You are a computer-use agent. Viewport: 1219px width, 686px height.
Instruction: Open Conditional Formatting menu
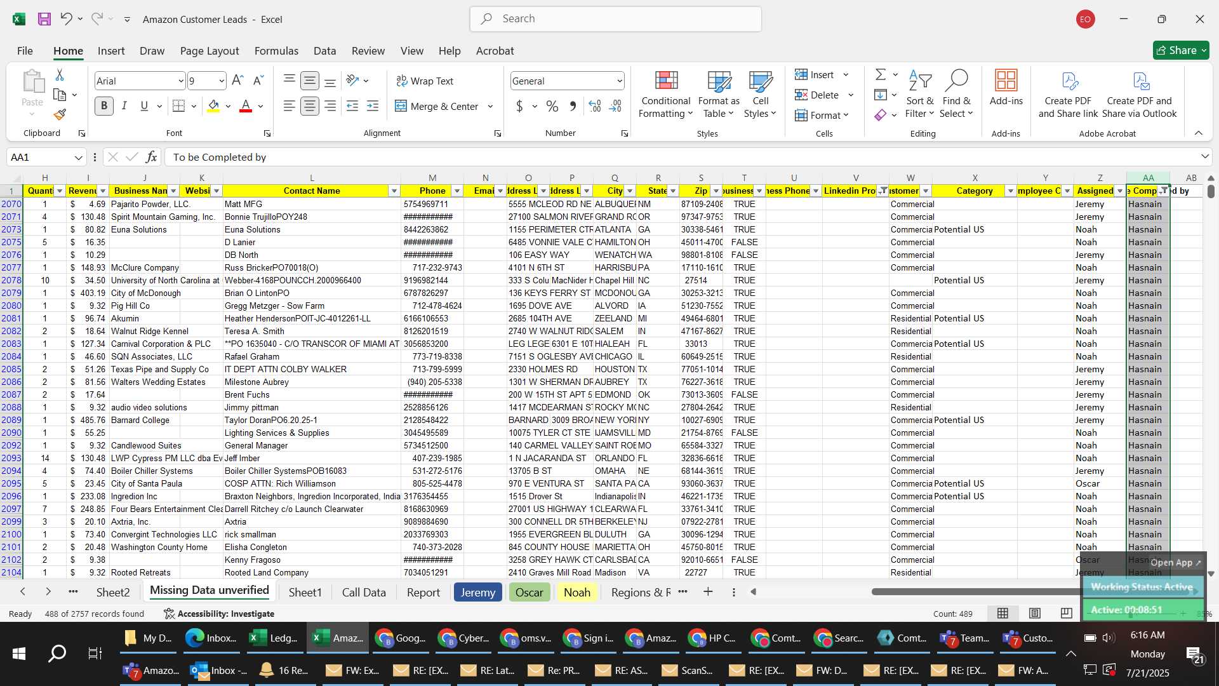(666, 94)
